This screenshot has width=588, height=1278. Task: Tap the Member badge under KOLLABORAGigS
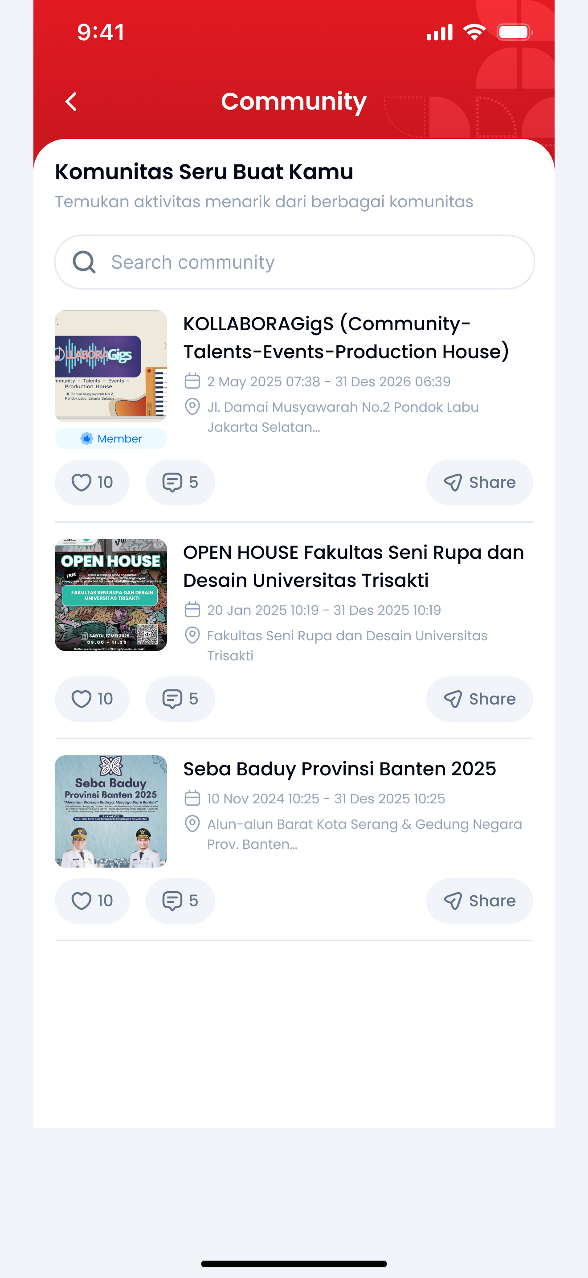pos(110,438)
